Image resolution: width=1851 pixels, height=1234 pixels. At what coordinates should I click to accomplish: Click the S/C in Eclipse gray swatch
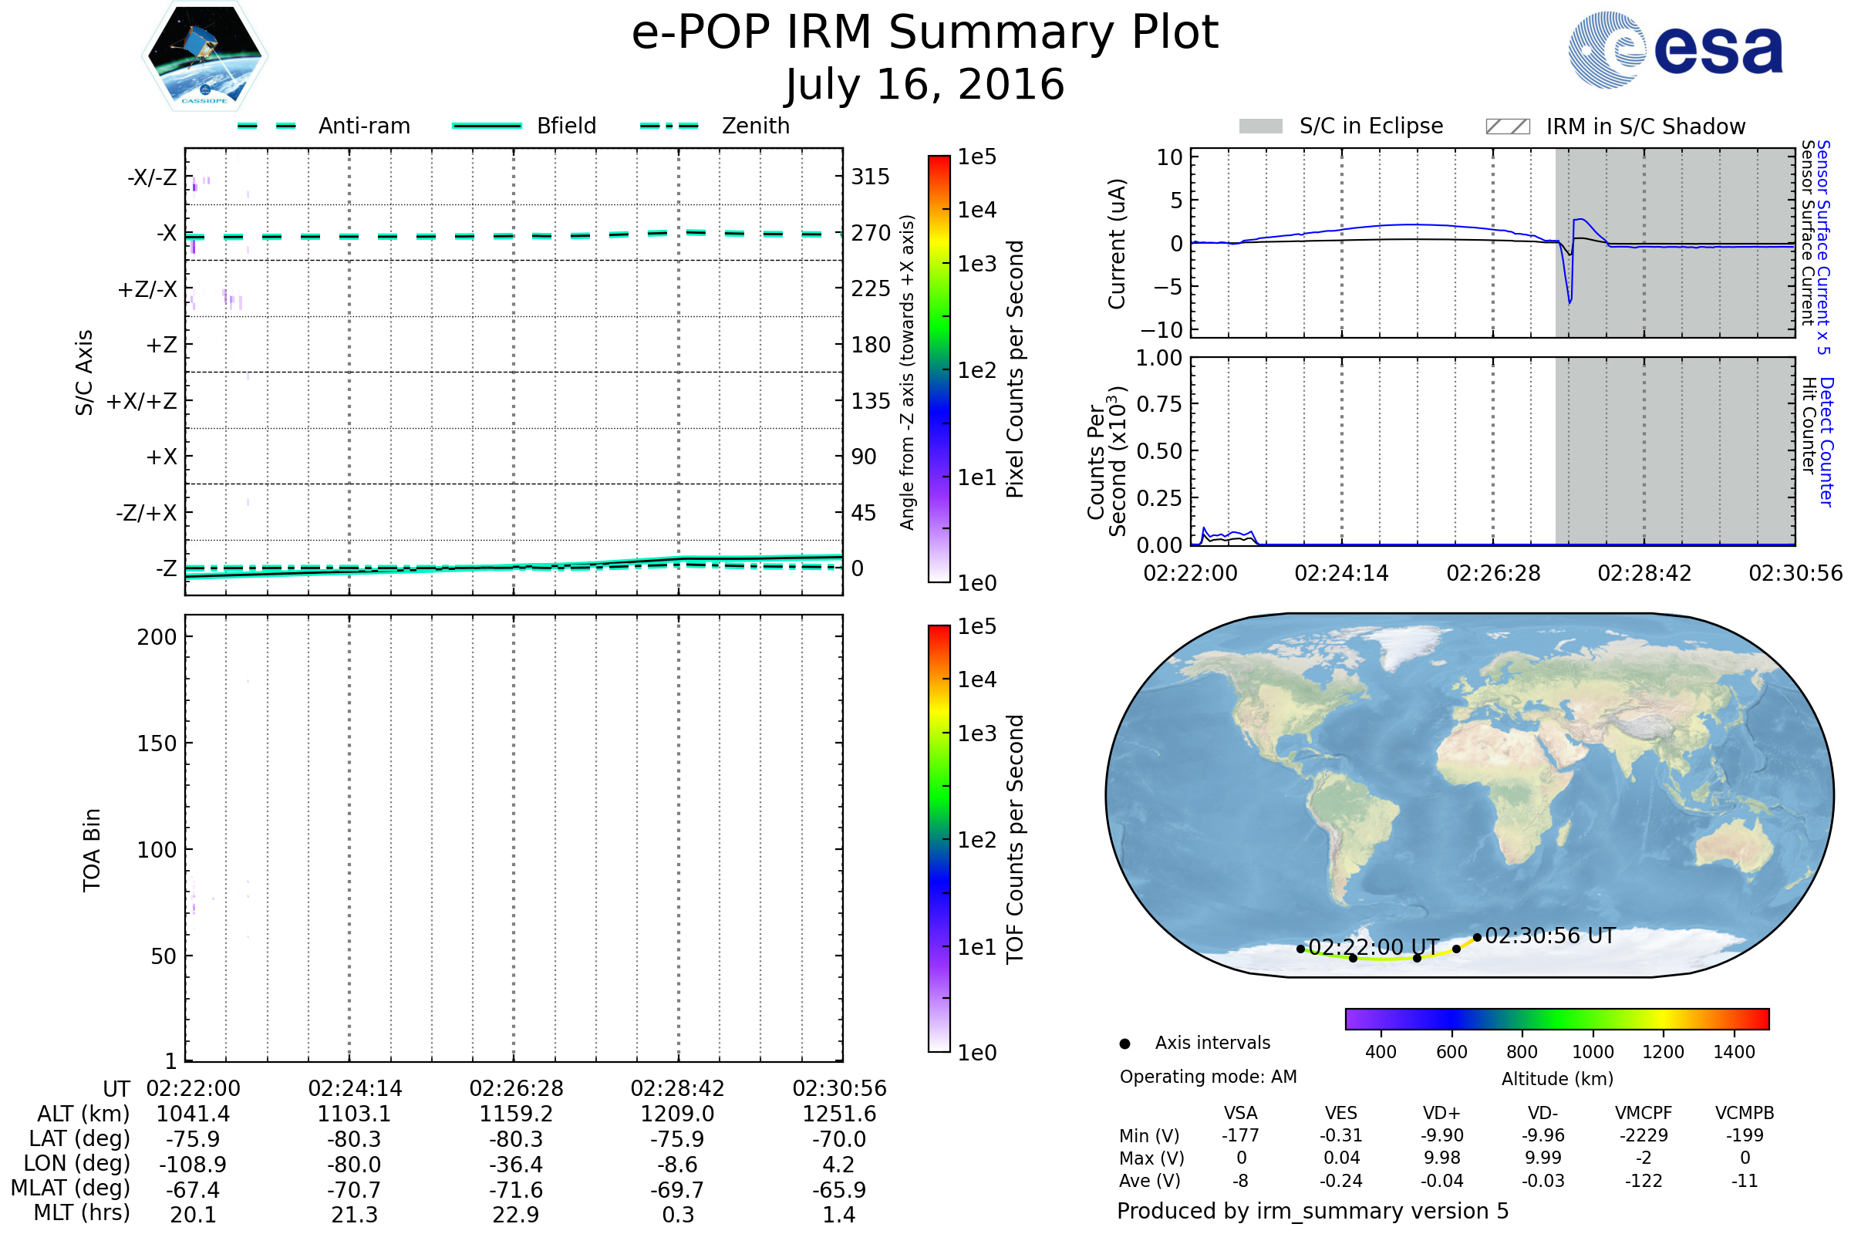1260,126
